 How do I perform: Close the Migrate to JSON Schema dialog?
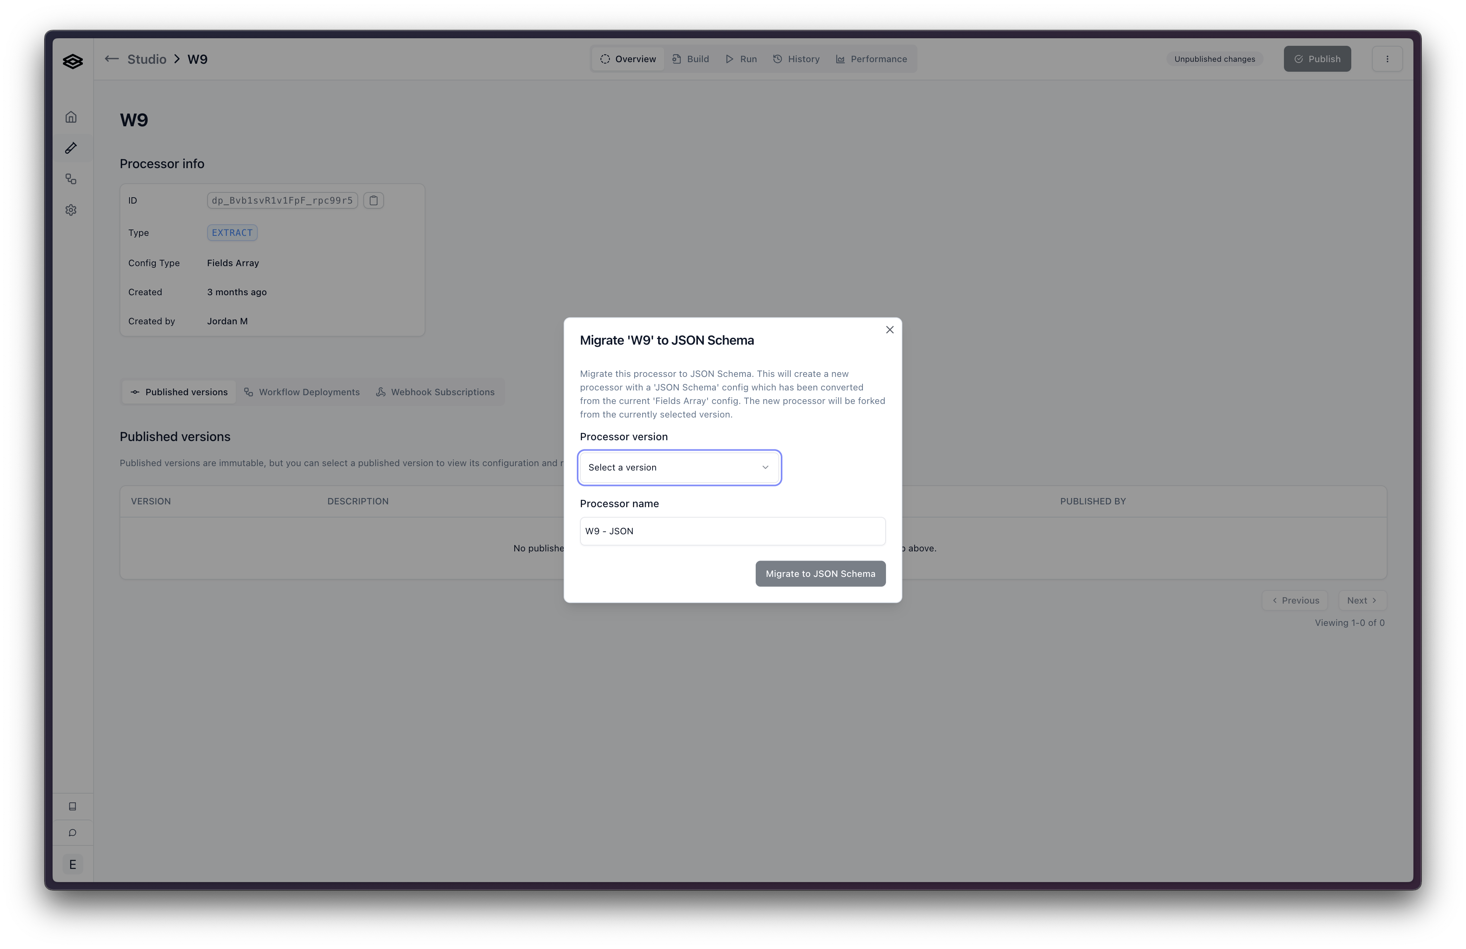point(890,330)
